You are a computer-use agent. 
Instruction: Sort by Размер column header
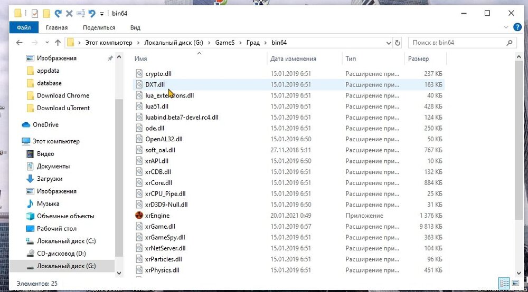(x=419, y=59)
